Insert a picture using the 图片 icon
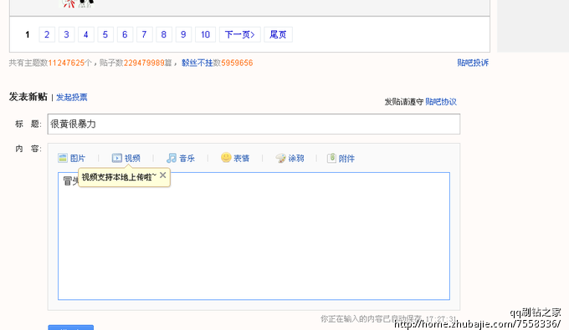This screenshot has height=330, width=569. click(71, 158)
